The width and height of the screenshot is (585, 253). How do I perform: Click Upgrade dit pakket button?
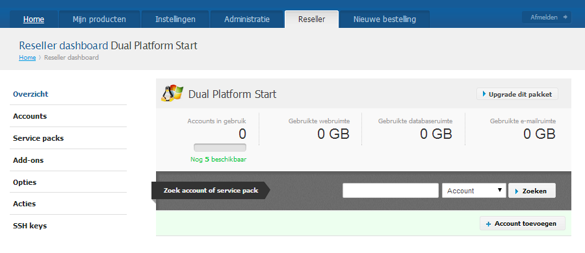click(x=517, y=94)
